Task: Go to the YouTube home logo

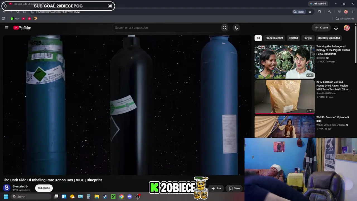Action: pos(22,28)
